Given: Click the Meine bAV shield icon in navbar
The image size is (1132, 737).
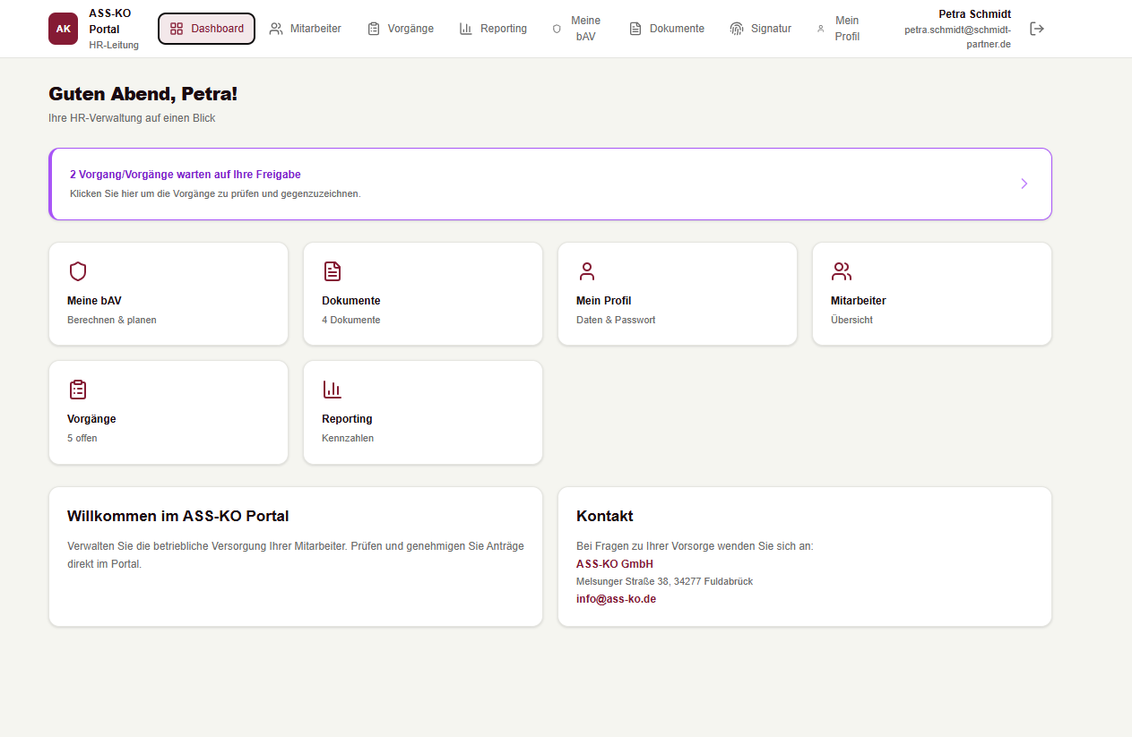Looking at the screenshot, I should [x=557, y=29].
